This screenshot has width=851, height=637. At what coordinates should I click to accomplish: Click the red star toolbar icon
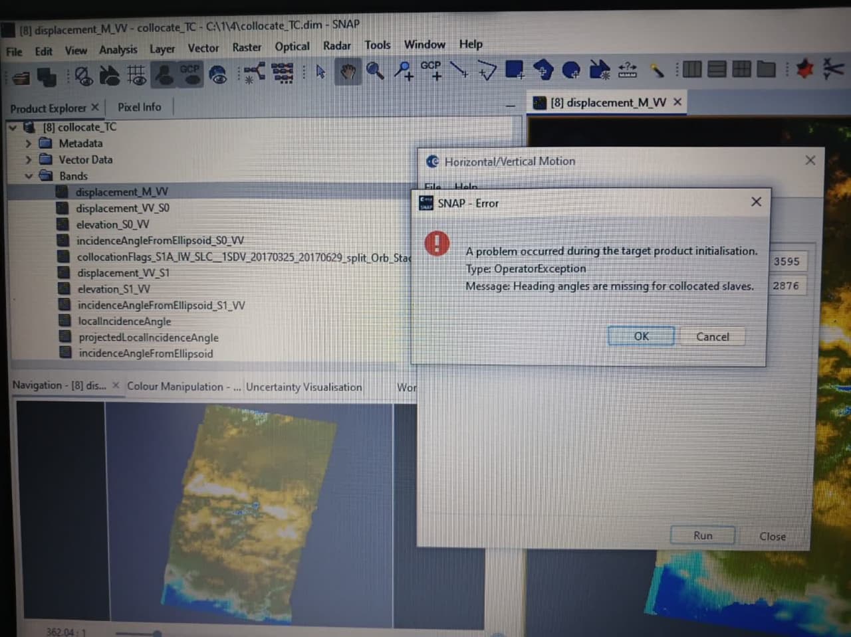pos(804,68)
